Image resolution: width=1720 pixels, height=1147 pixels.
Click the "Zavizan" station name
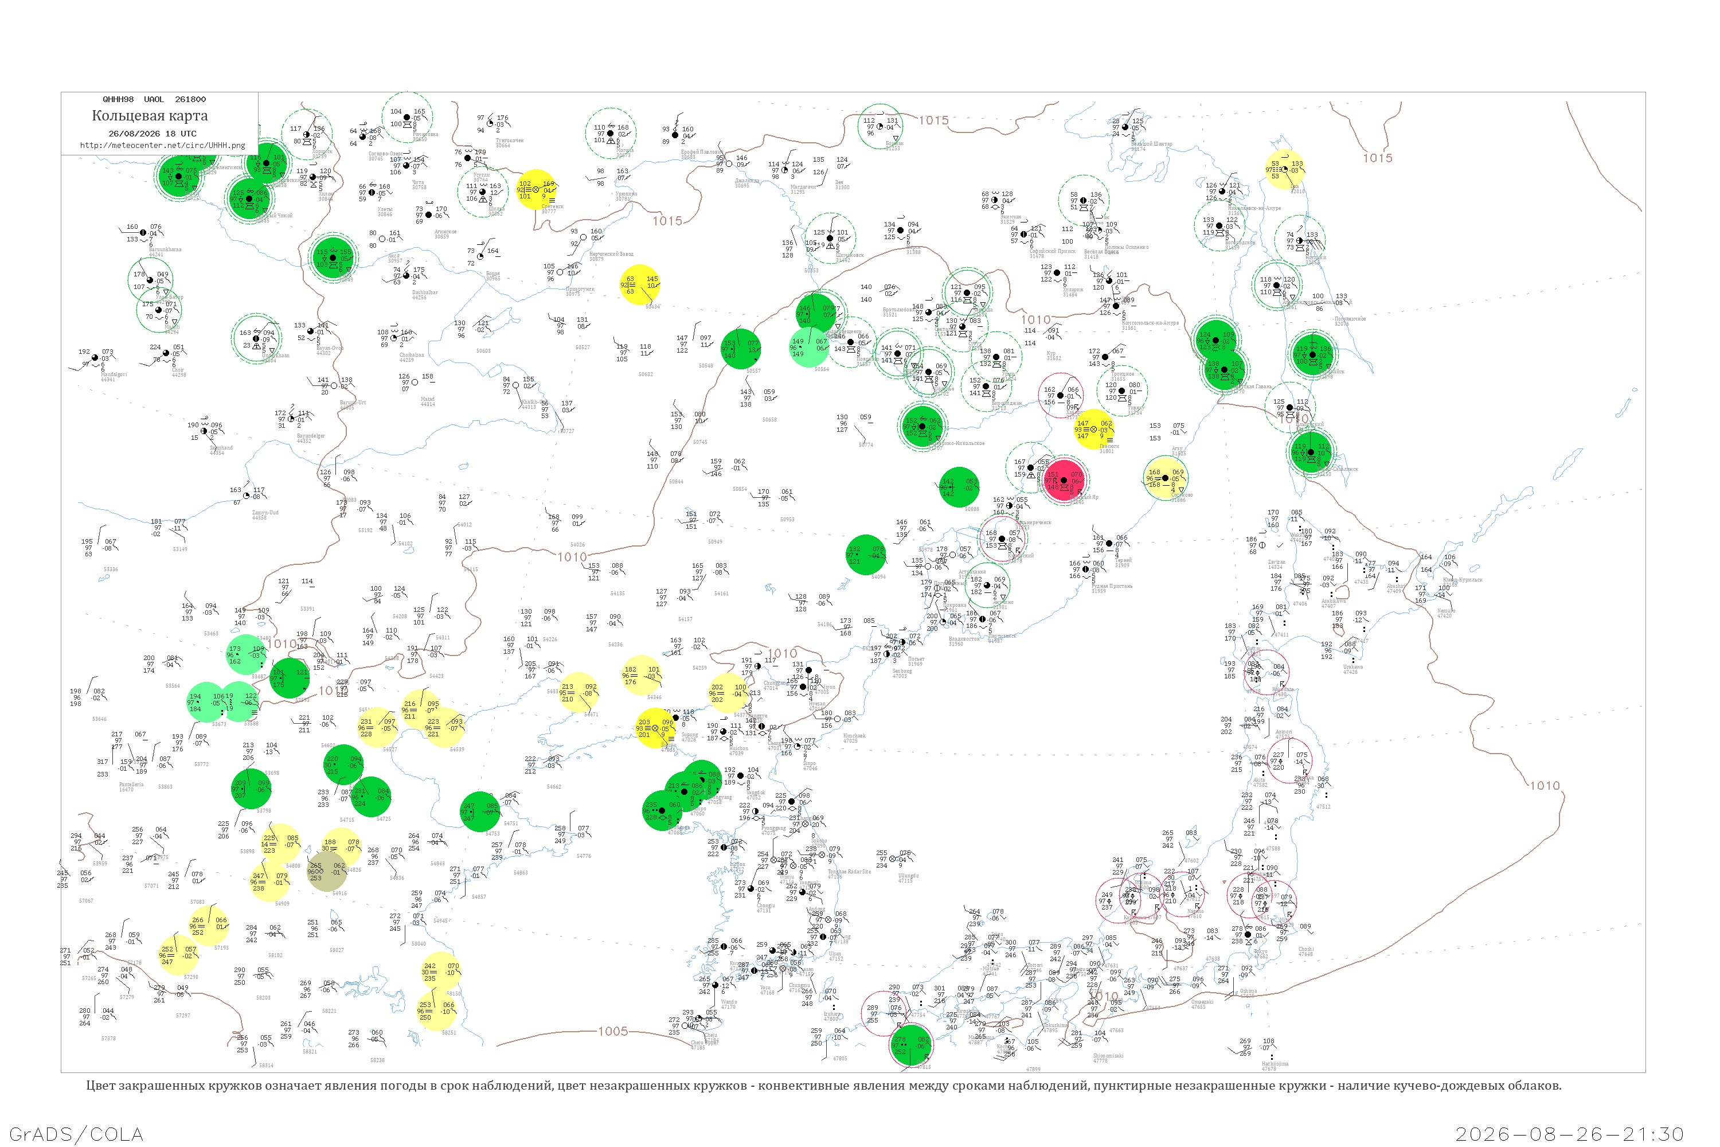[x=1276, y=562]
